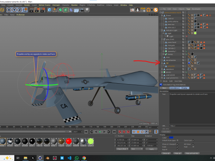Open the ProRender viewport menu
Image resolution: width=215 pixels, height=161 pixels.
[21, 15]
